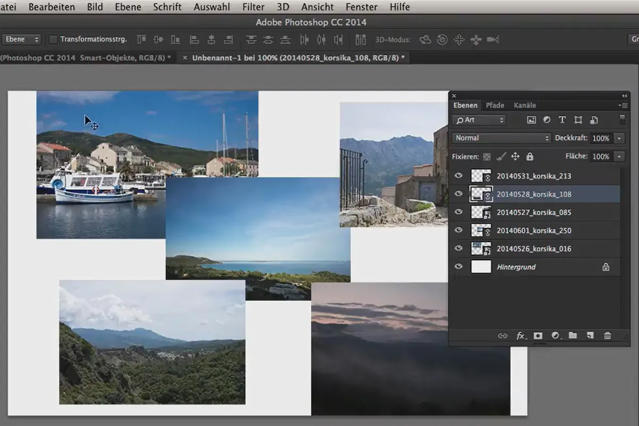Switch to the Kanäle tab
Viewport: 639px width, 426px height.
click(525, 105)
